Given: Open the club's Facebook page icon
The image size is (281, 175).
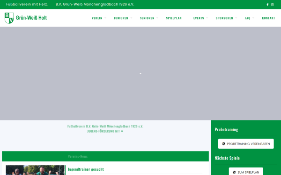Looking at the screenshot, I should click(x=267, y=5).
